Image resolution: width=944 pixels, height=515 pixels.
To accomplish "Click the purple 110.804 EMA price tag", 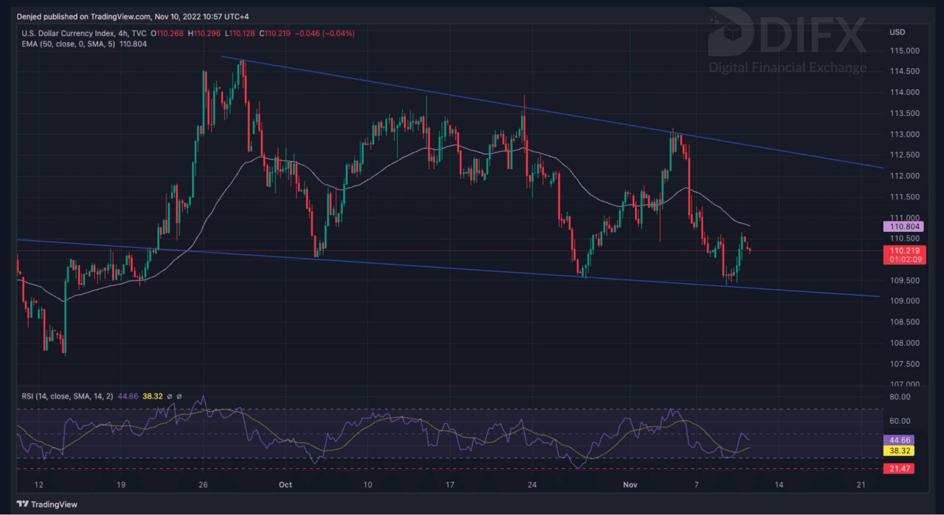I will (904, 227).
